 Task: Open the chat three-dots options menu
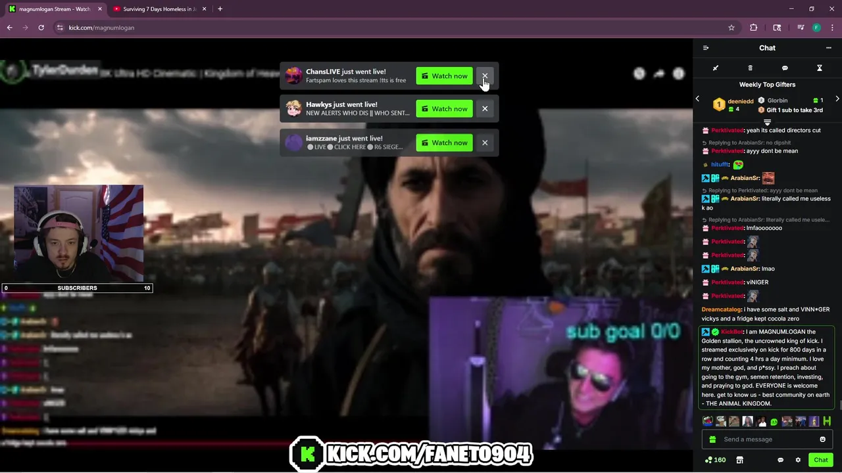pos(828,48)
